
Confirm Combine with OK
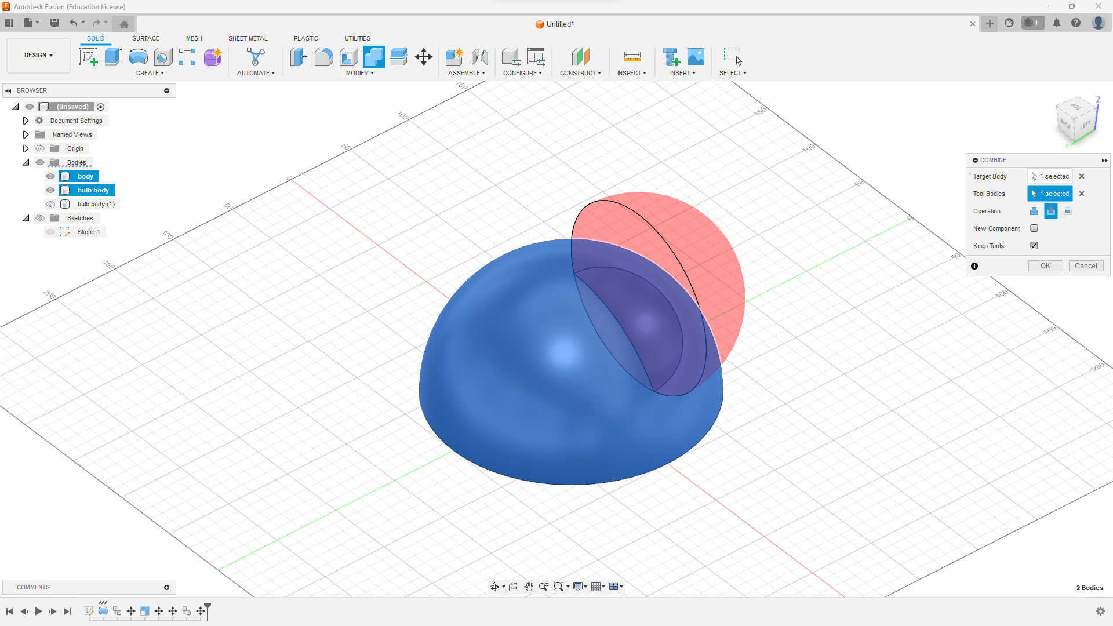point(1045,266)
